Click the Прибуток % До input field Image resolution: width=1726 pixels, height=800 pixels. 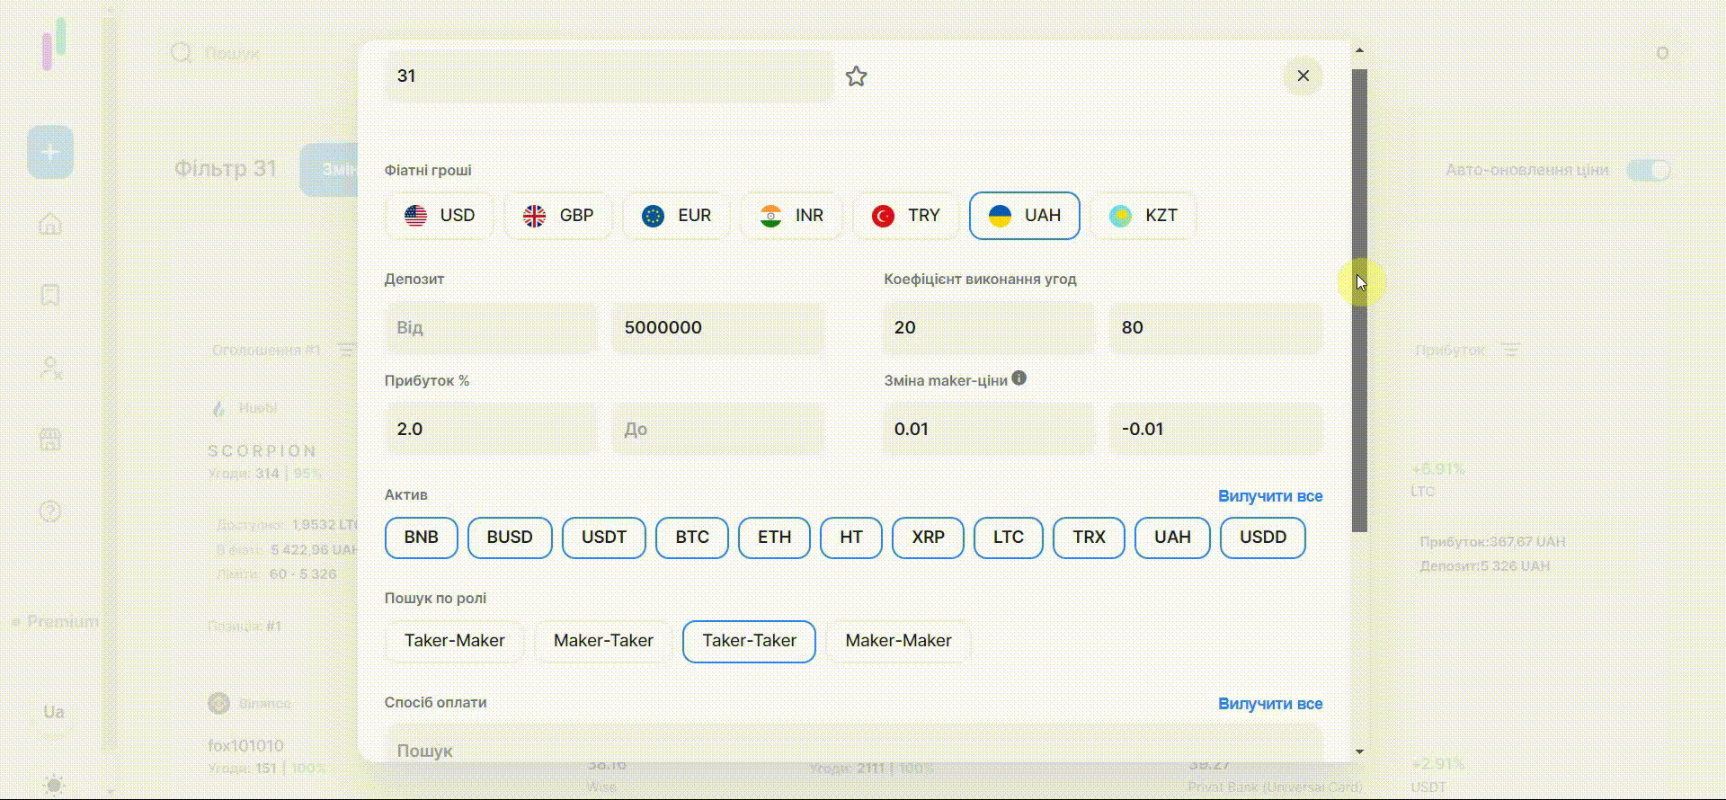coord(717,430)
